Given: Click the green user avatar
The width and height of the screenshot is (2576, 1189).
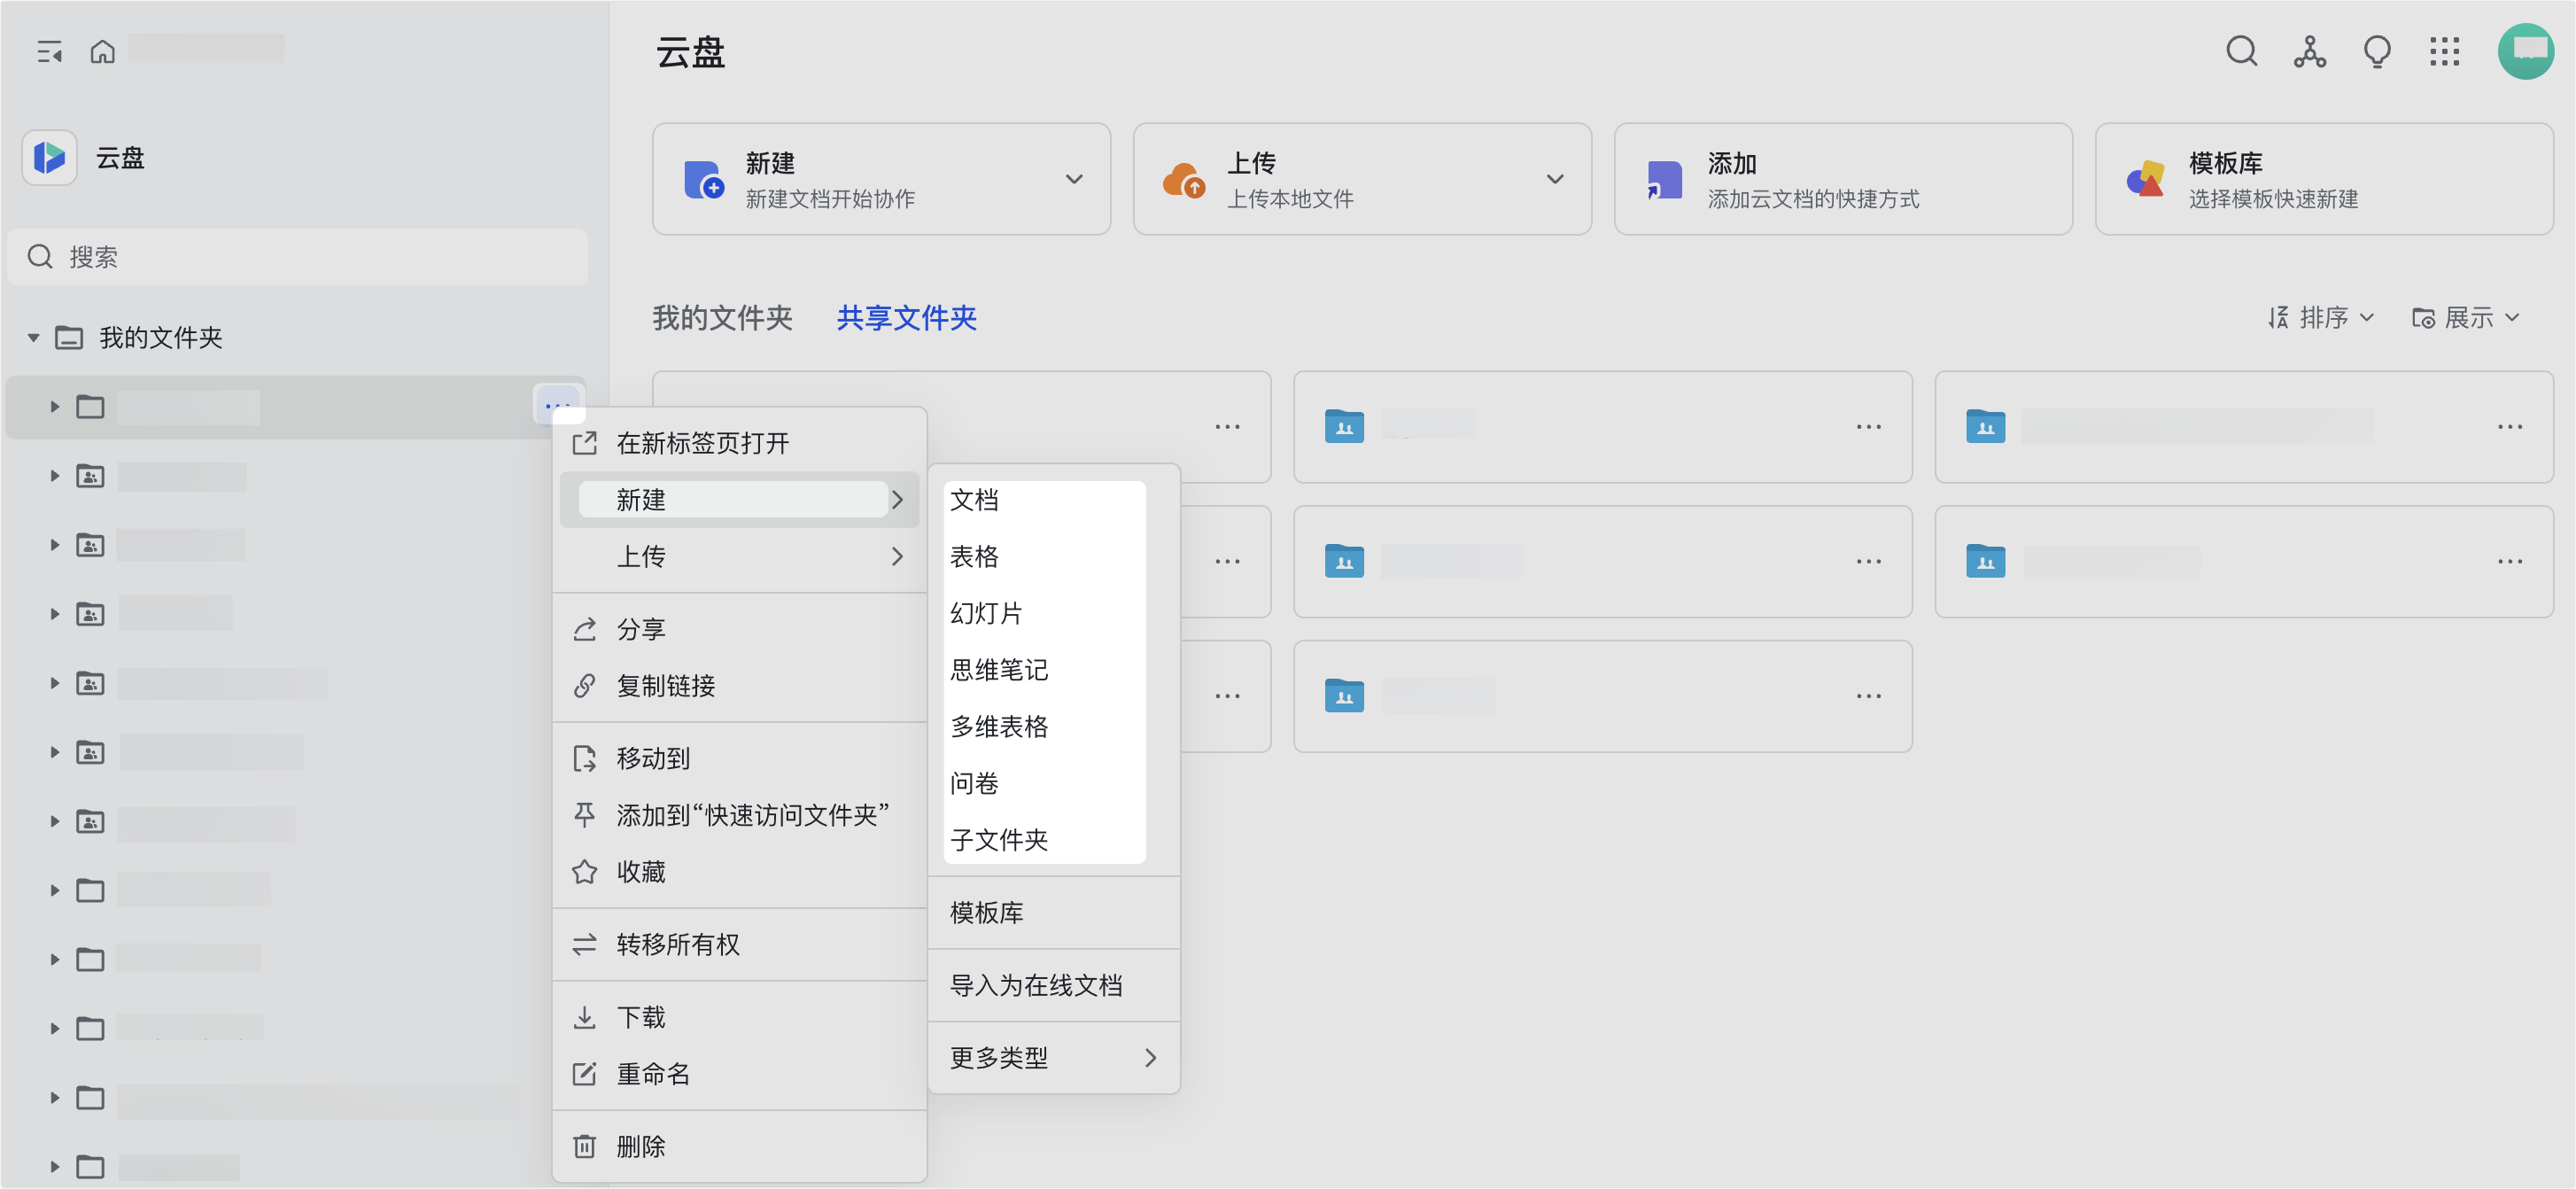Looking at the screenshot, I should tap(2525, 51).
